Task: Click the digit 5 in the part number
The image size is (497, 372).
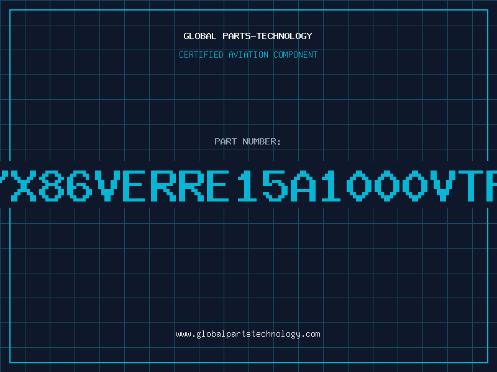Action: coord(275,185)
